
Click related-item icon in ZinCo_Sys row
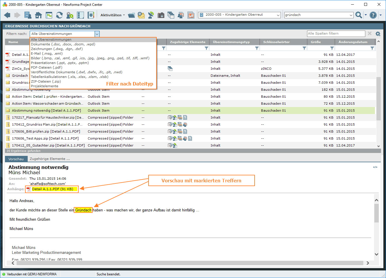pyautogui.click(x=170, y=69)
